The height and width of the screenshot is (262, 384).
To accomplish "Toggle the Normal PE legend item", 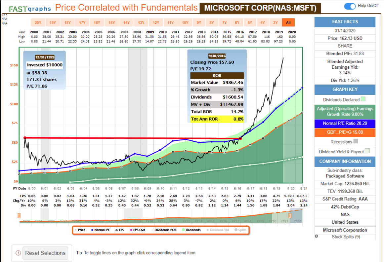I will tap(101, 230).
